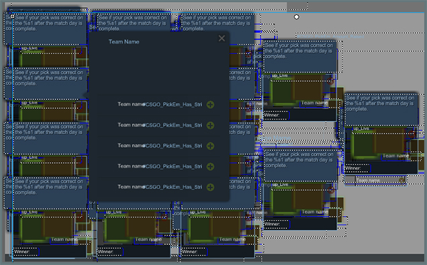Select the third team's plus icon

click(x=210, y=146)
